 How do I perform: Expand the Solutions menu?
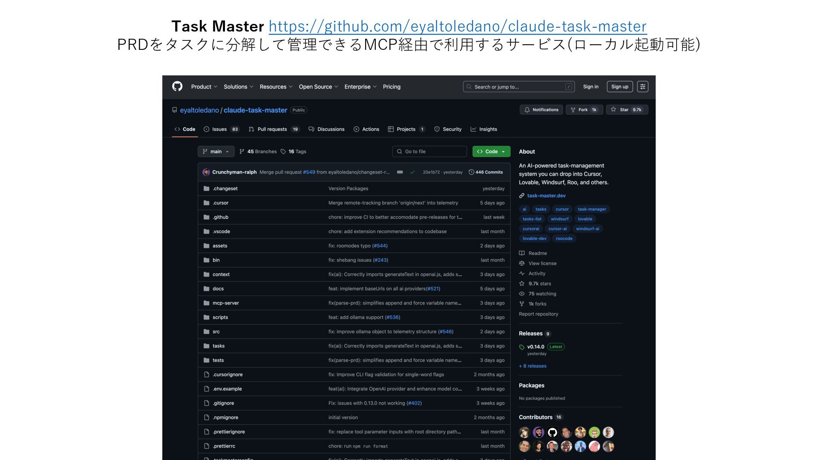coord(239,86)
